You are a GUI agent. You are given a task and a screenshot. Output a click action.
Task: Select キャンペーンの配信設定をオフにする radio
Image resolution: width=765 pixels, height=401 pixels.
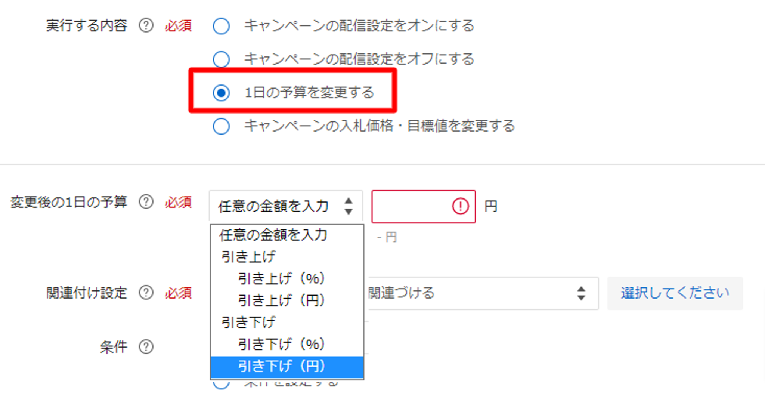click(x=221, y=59)
